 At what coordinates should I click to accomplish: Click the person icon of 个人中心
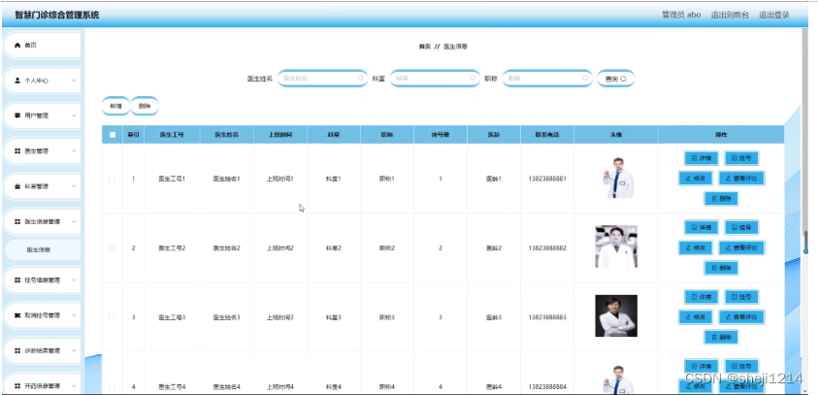click(17, 81)
